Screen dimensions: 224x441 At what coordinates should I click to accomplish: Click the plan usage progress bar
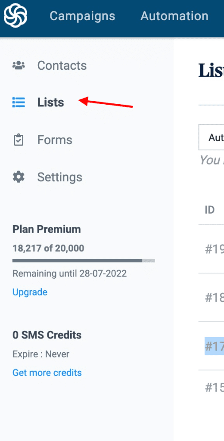point(84,261)
